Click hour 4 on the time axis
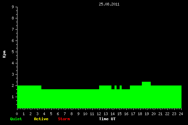Viewport: 188px width, 125px height. tap(44, 114)
